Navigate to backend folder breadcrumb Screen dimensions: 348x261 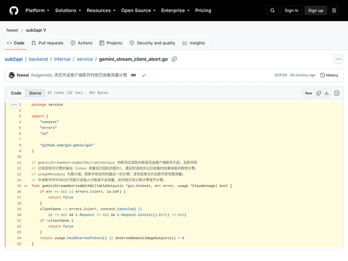(38, 59)
